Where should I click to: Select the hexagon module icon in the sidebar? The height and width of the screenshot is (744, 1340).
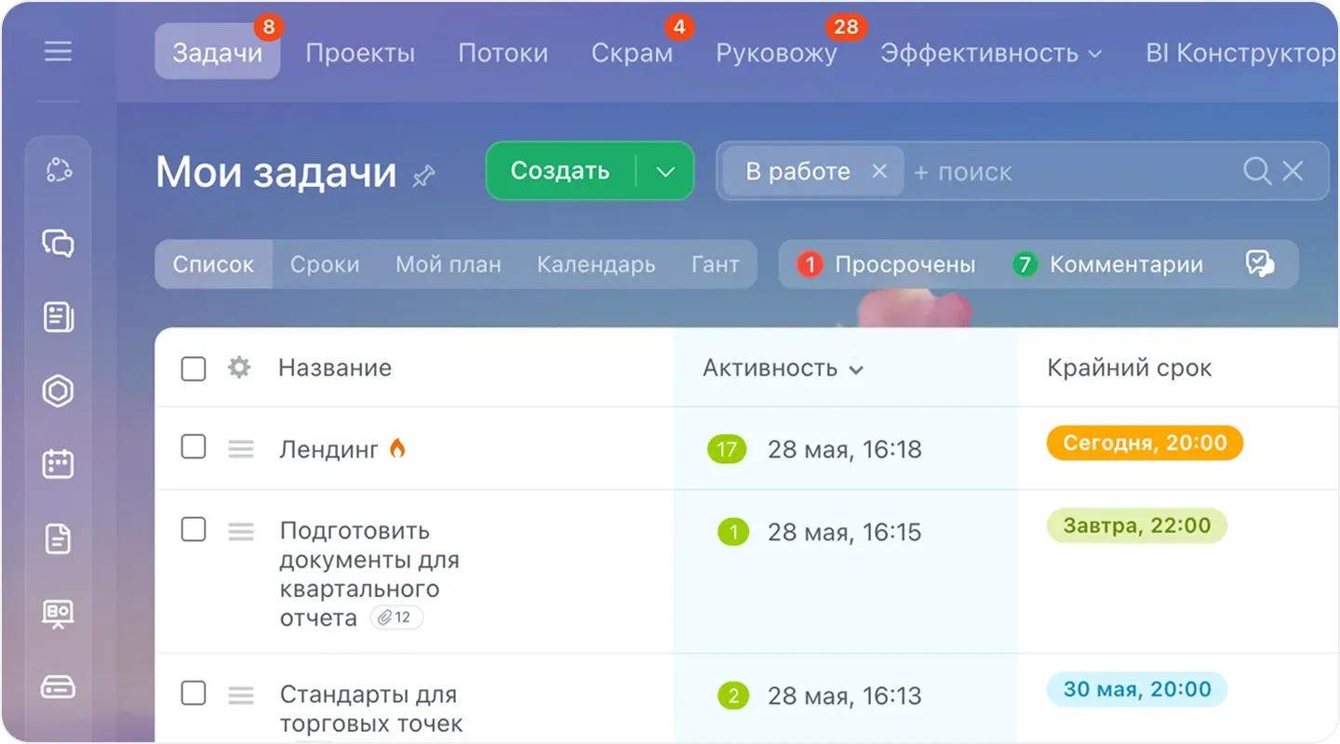(58, 392)
